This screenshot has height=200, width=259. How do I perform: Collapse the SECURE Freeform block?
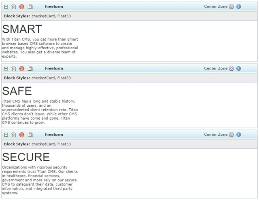pyautogui.click(x=6, y=135)
